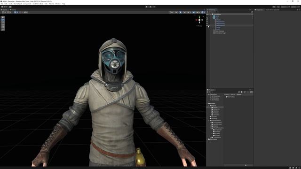Select All Materials under Favorites
Viewport: 301px width, 169px height.
(x=215, y=96)
